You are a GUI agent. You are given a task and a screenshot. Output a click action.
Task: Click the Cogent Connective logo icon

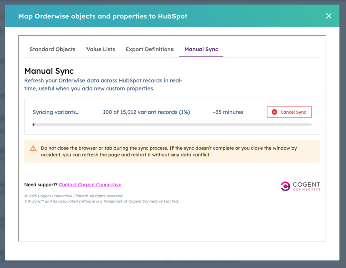[285, 186]
